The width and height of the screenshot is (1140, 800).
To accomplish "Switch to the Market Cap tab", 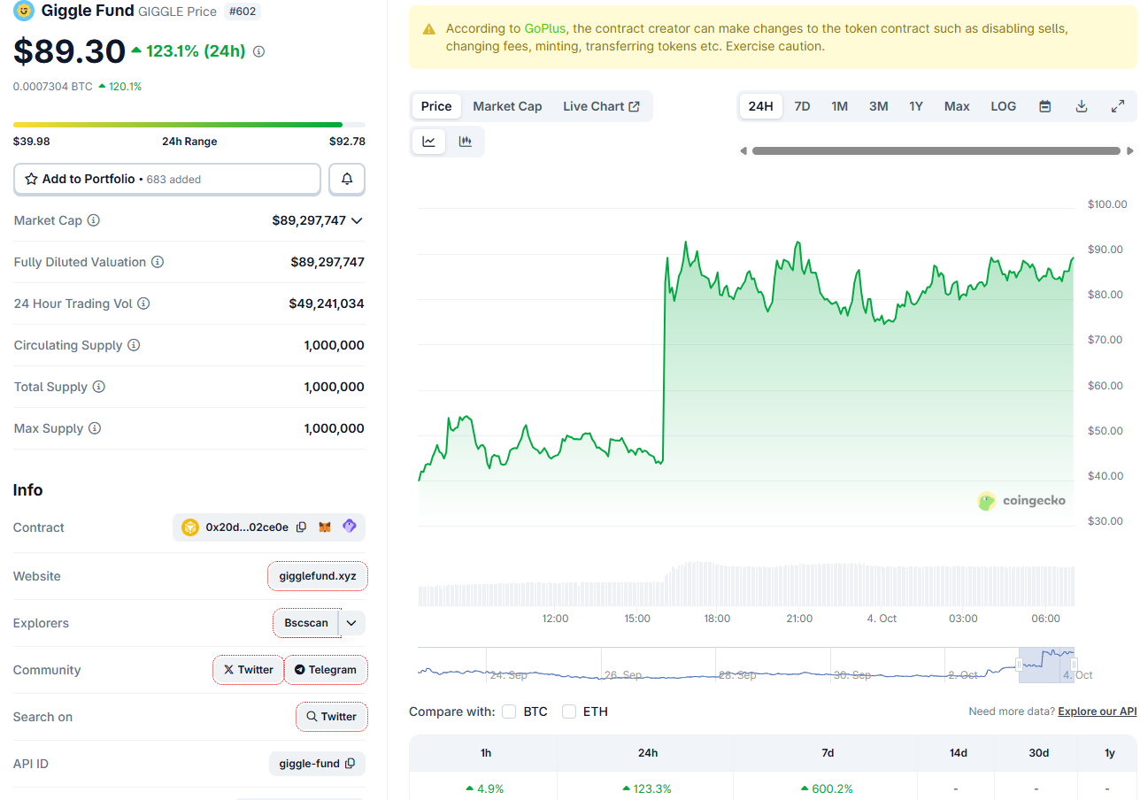I will [x=507, y=106].
